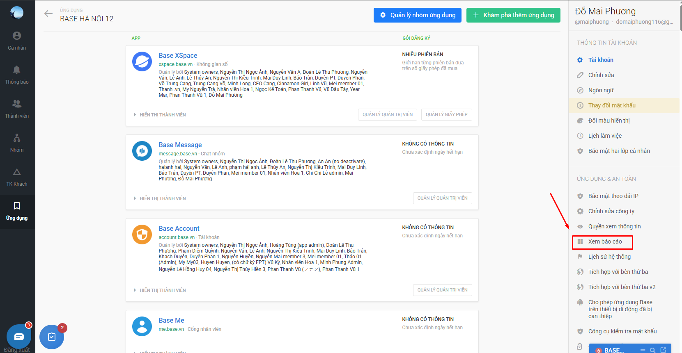Viewport: 682px width, 353px height.
Task: Click the clock icon beside Lịch làm việc
Action: pos(580,136)
